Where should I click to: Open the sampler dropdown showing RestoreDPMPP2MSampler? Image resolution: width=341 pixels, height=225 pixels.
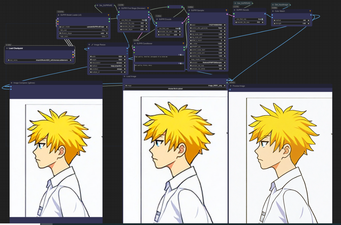[208, 62]
